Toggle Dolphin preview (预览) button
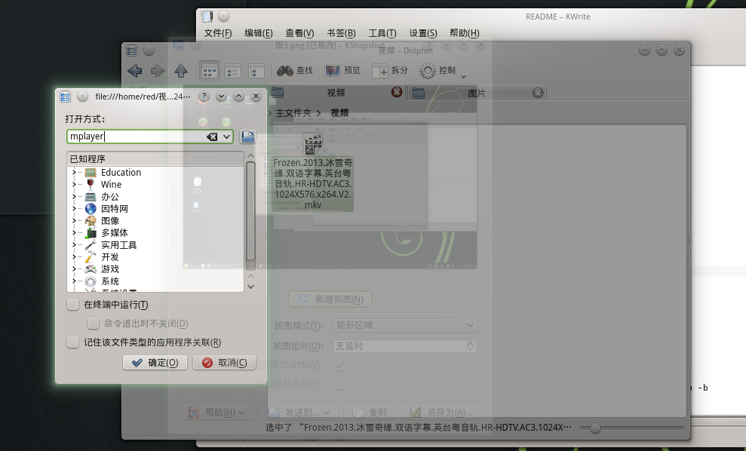746x451 pixels. coord(342,70)
